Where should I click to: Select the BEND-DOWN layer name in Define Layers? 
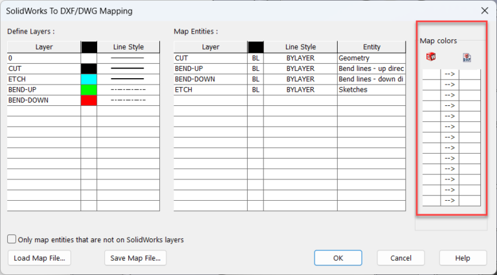[44, 100]
